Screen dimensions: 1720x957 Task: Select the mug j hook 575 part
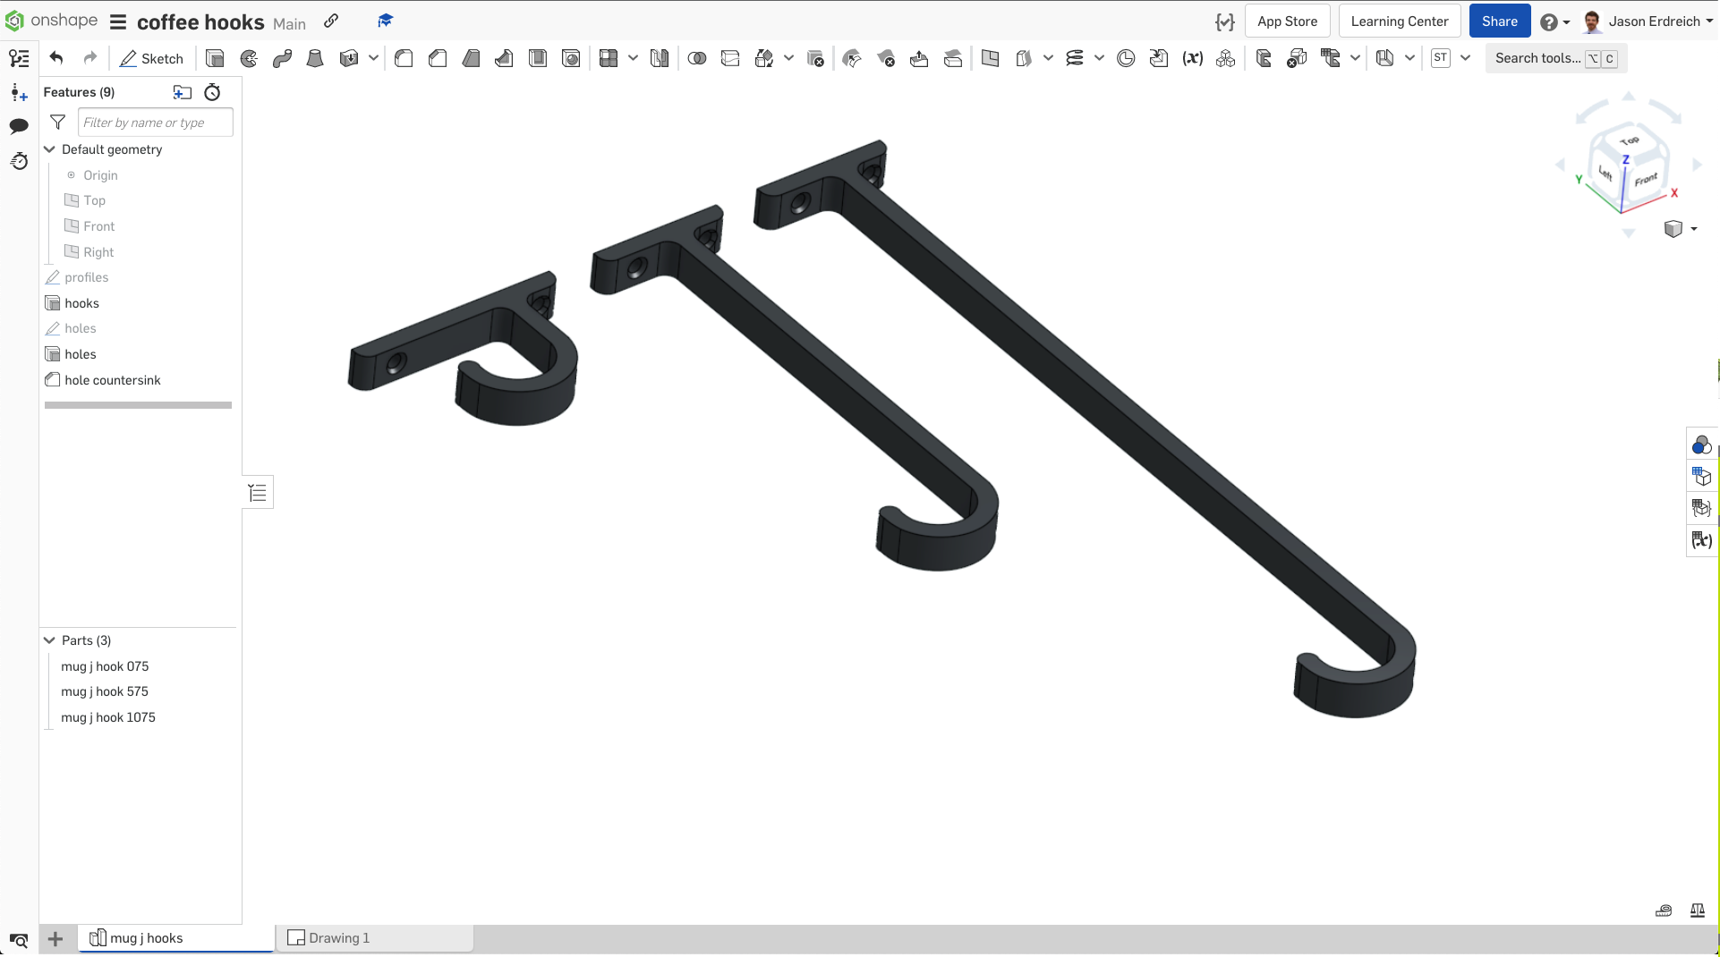click(105, 691)
